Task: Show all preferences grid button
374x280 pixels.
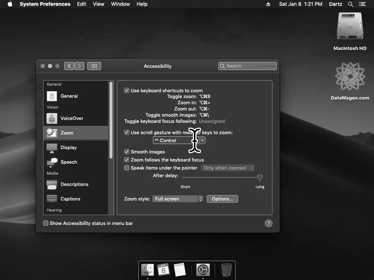Action: point(94,66)
